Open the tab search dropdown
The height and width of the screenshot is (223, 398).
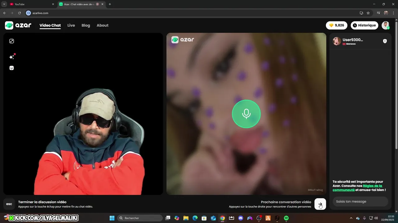4,4
